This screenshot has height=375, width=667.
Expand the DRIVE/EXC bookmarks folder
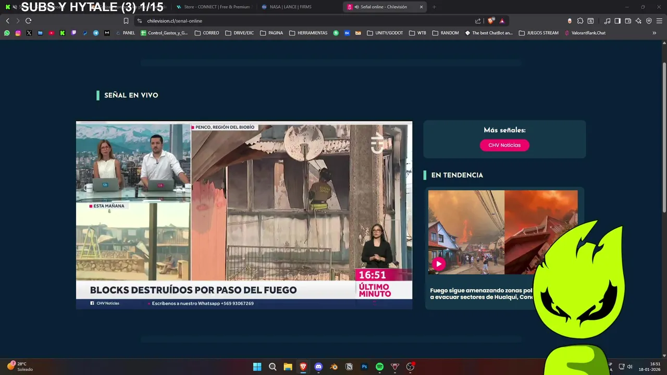[240, 33]
